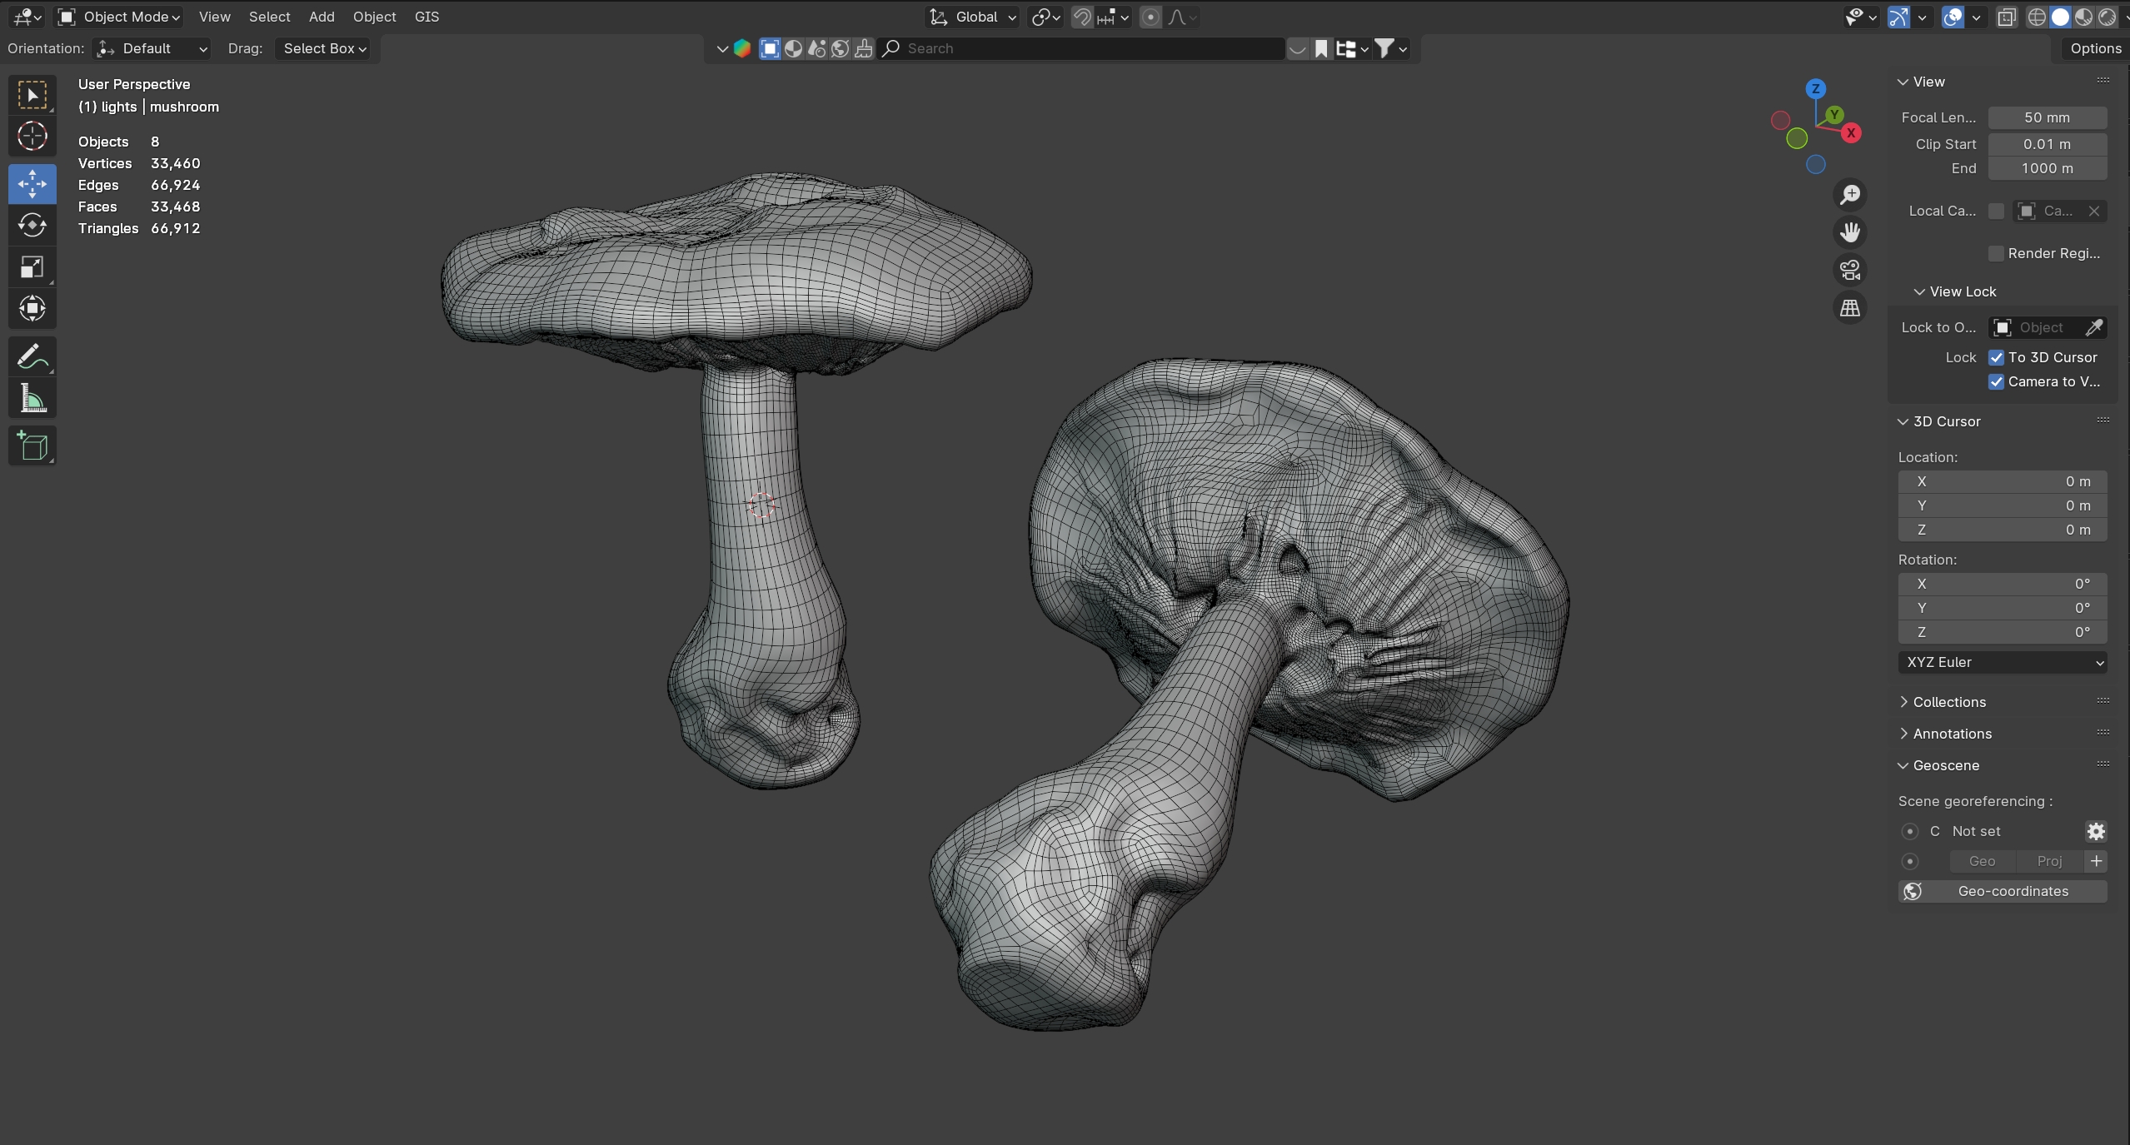Image resolution: width=2130 pixels, height=1145 pixels.
Task: Switch between perspective and orthographic with the grid icon
Action: [1849, 308]
